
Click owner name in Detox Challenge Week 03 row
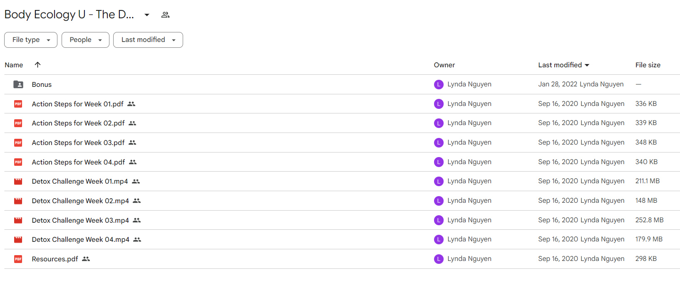pos(469,220)
